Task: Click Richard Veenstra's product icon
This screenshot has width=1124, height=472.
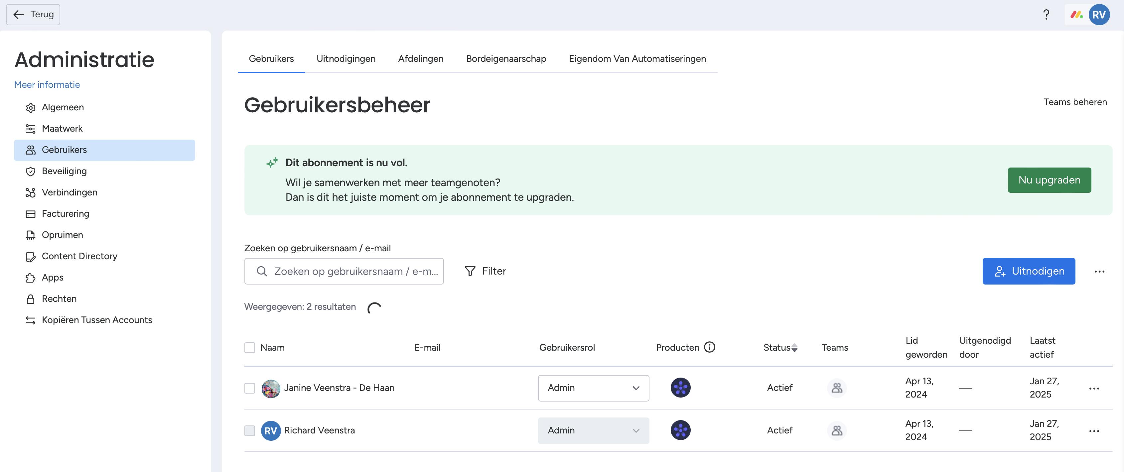Action: click(680, 430)
